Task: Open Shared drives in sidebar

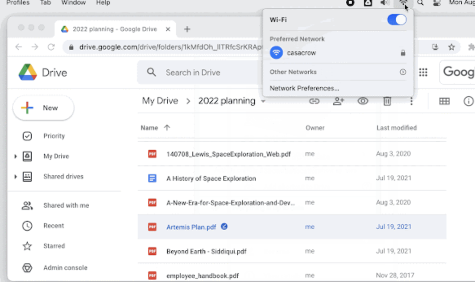Action: (x=63, y=176)
